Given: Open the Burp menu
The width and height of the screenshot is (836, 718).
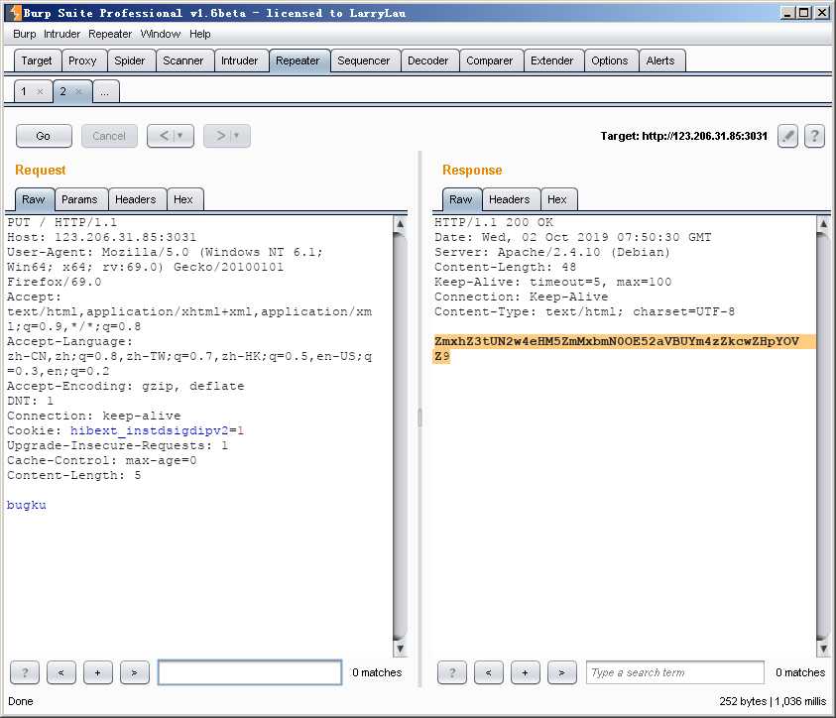Looking at the screenshot, I should [24, 34].
